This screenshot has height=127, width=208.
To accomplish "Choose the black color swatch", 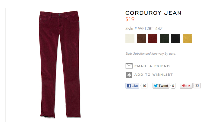I will pos(176,39).
